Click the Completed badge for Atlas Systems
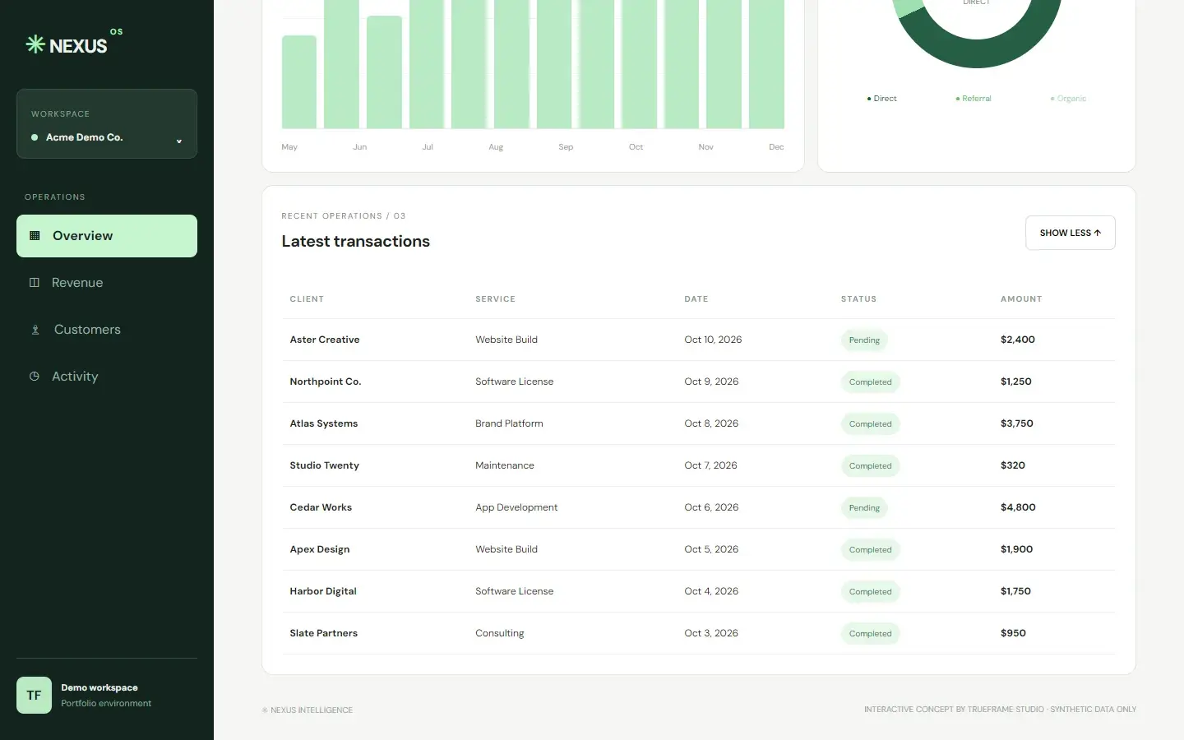The image size is (1184, 740). tap(870, 424)
